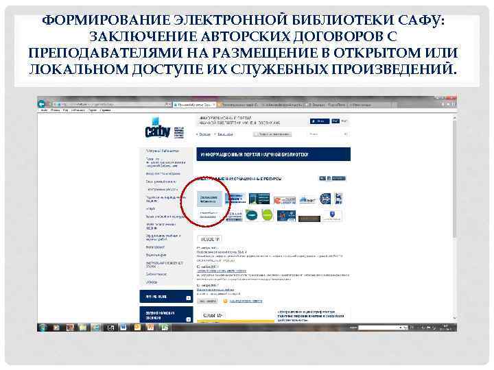Open the browser home icon
This screenshot has height=370, width=494.
pyautogui.click(x=443, y=104)
